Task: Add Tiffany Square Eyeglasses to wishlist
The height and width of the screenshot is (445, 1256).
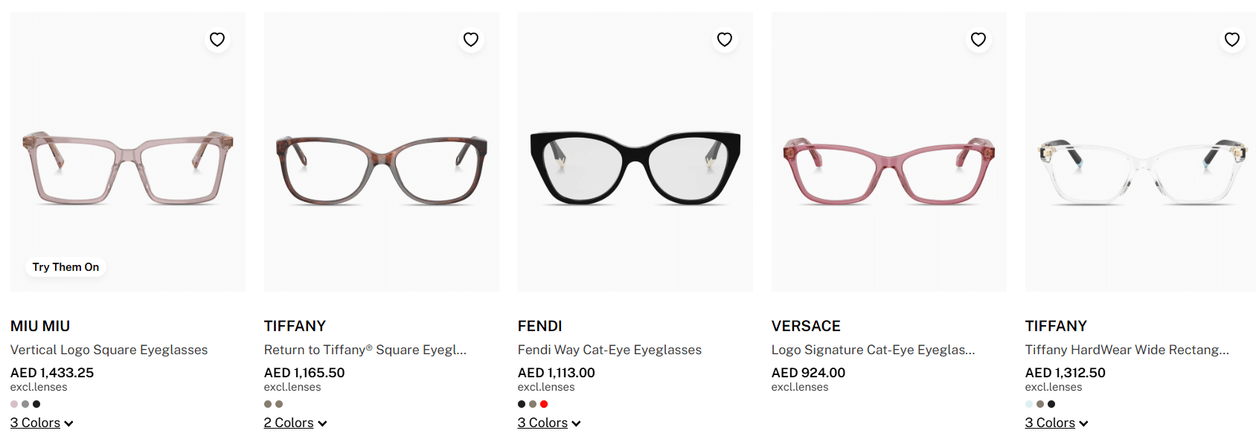Action: (471, 39)
